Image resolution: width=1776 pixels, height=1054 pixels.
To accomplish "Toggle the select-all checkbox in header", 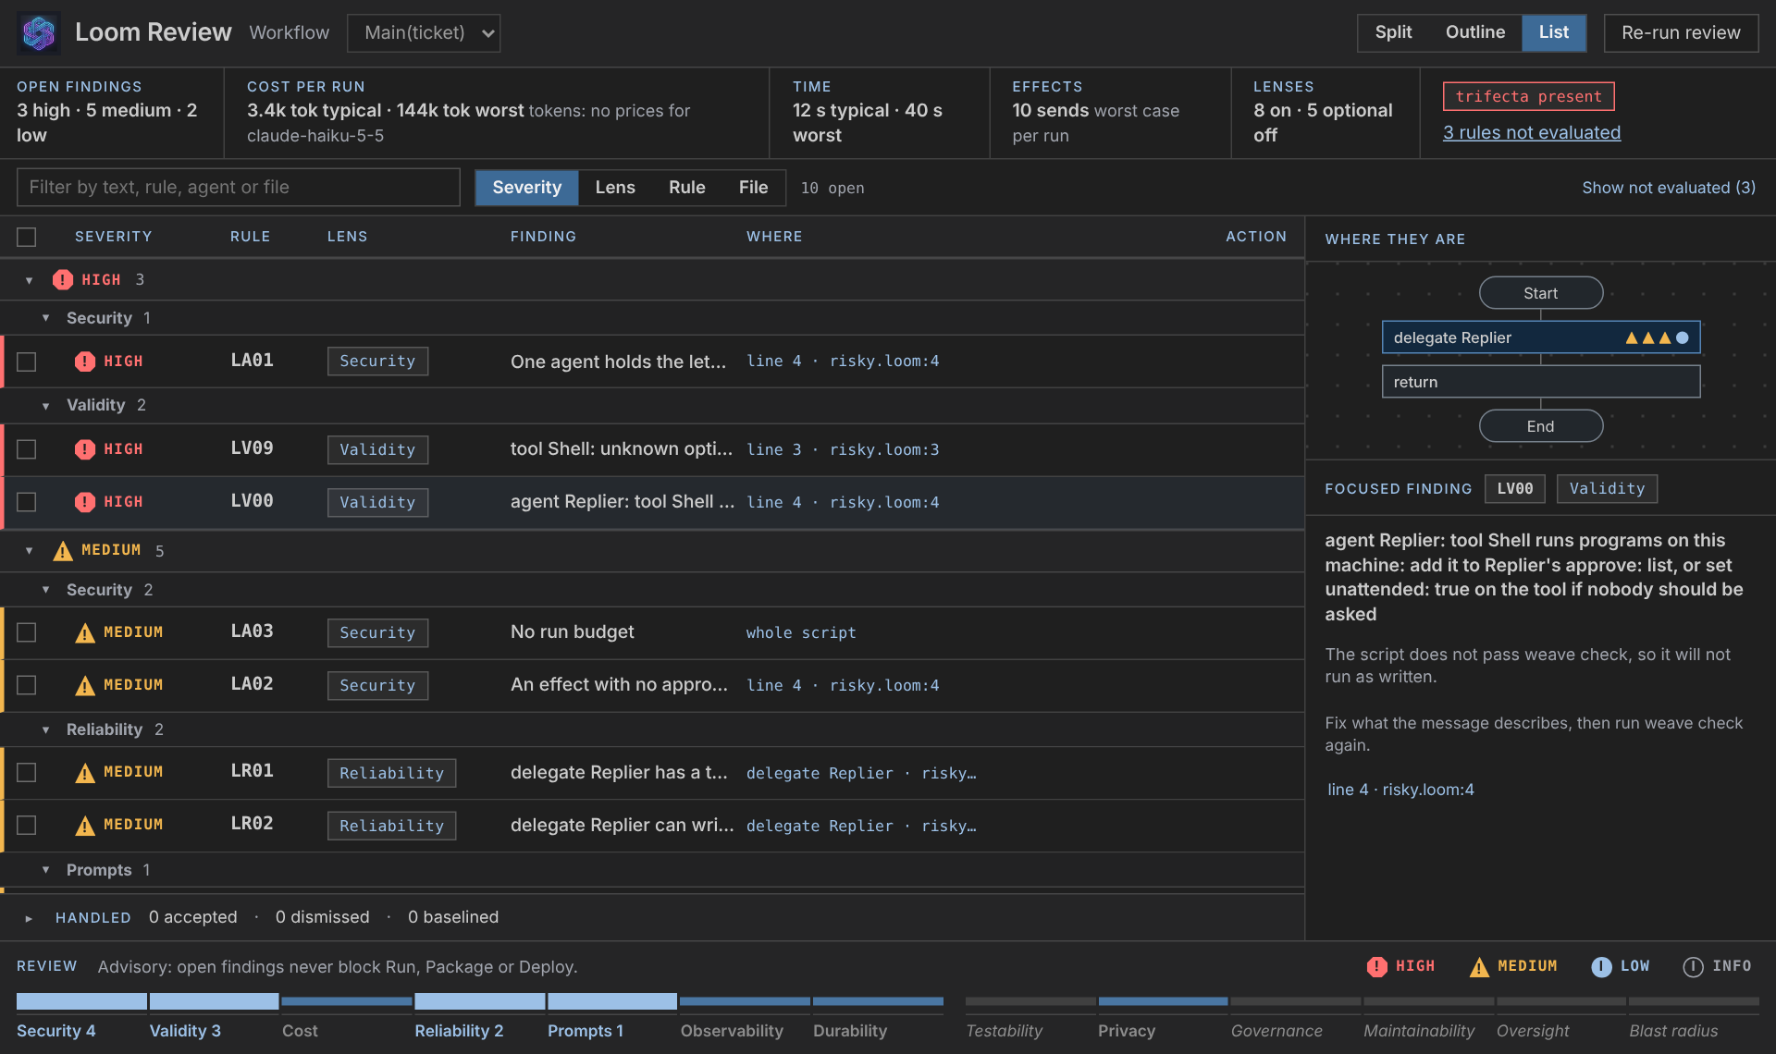I will pos(27,238).
